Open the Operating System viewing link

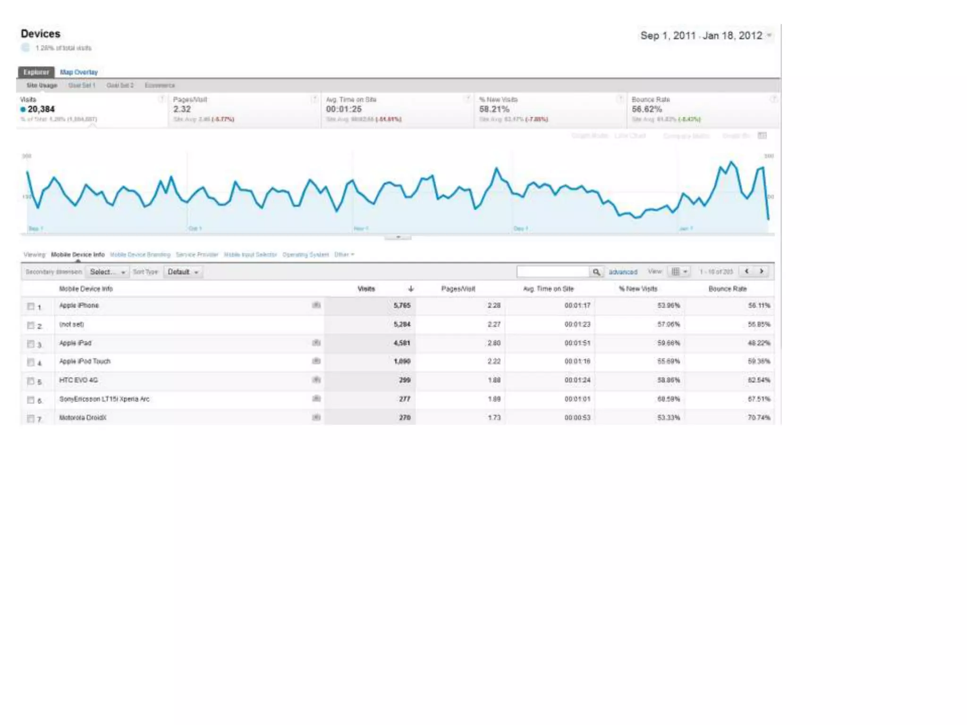pyautogui.click(x=305, y=255)
